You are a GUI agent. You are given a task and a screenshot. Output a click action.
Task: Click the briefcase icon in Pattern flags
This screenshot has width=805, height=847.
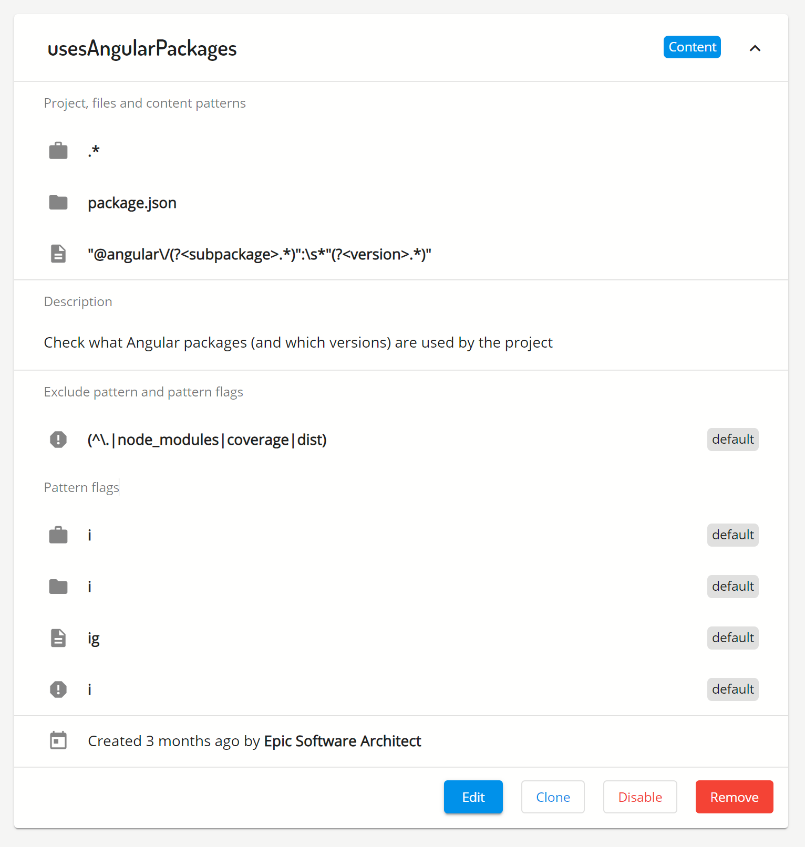58,535
